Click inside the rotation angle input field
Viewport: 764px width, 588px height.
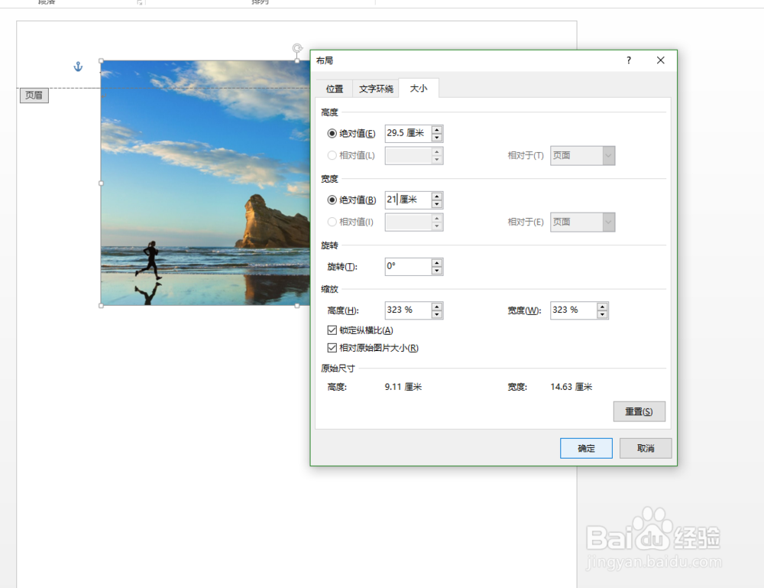coord(409,266)
